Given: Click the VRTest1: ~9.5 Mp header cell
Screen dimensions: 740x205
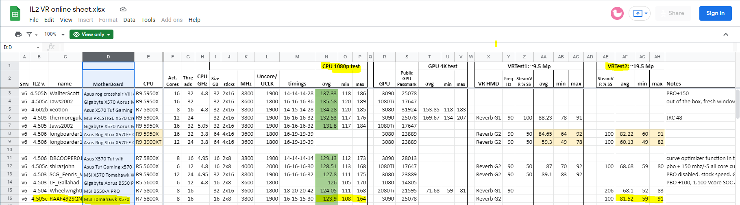Looking at the screenshot, I should (x=529, y=66).
